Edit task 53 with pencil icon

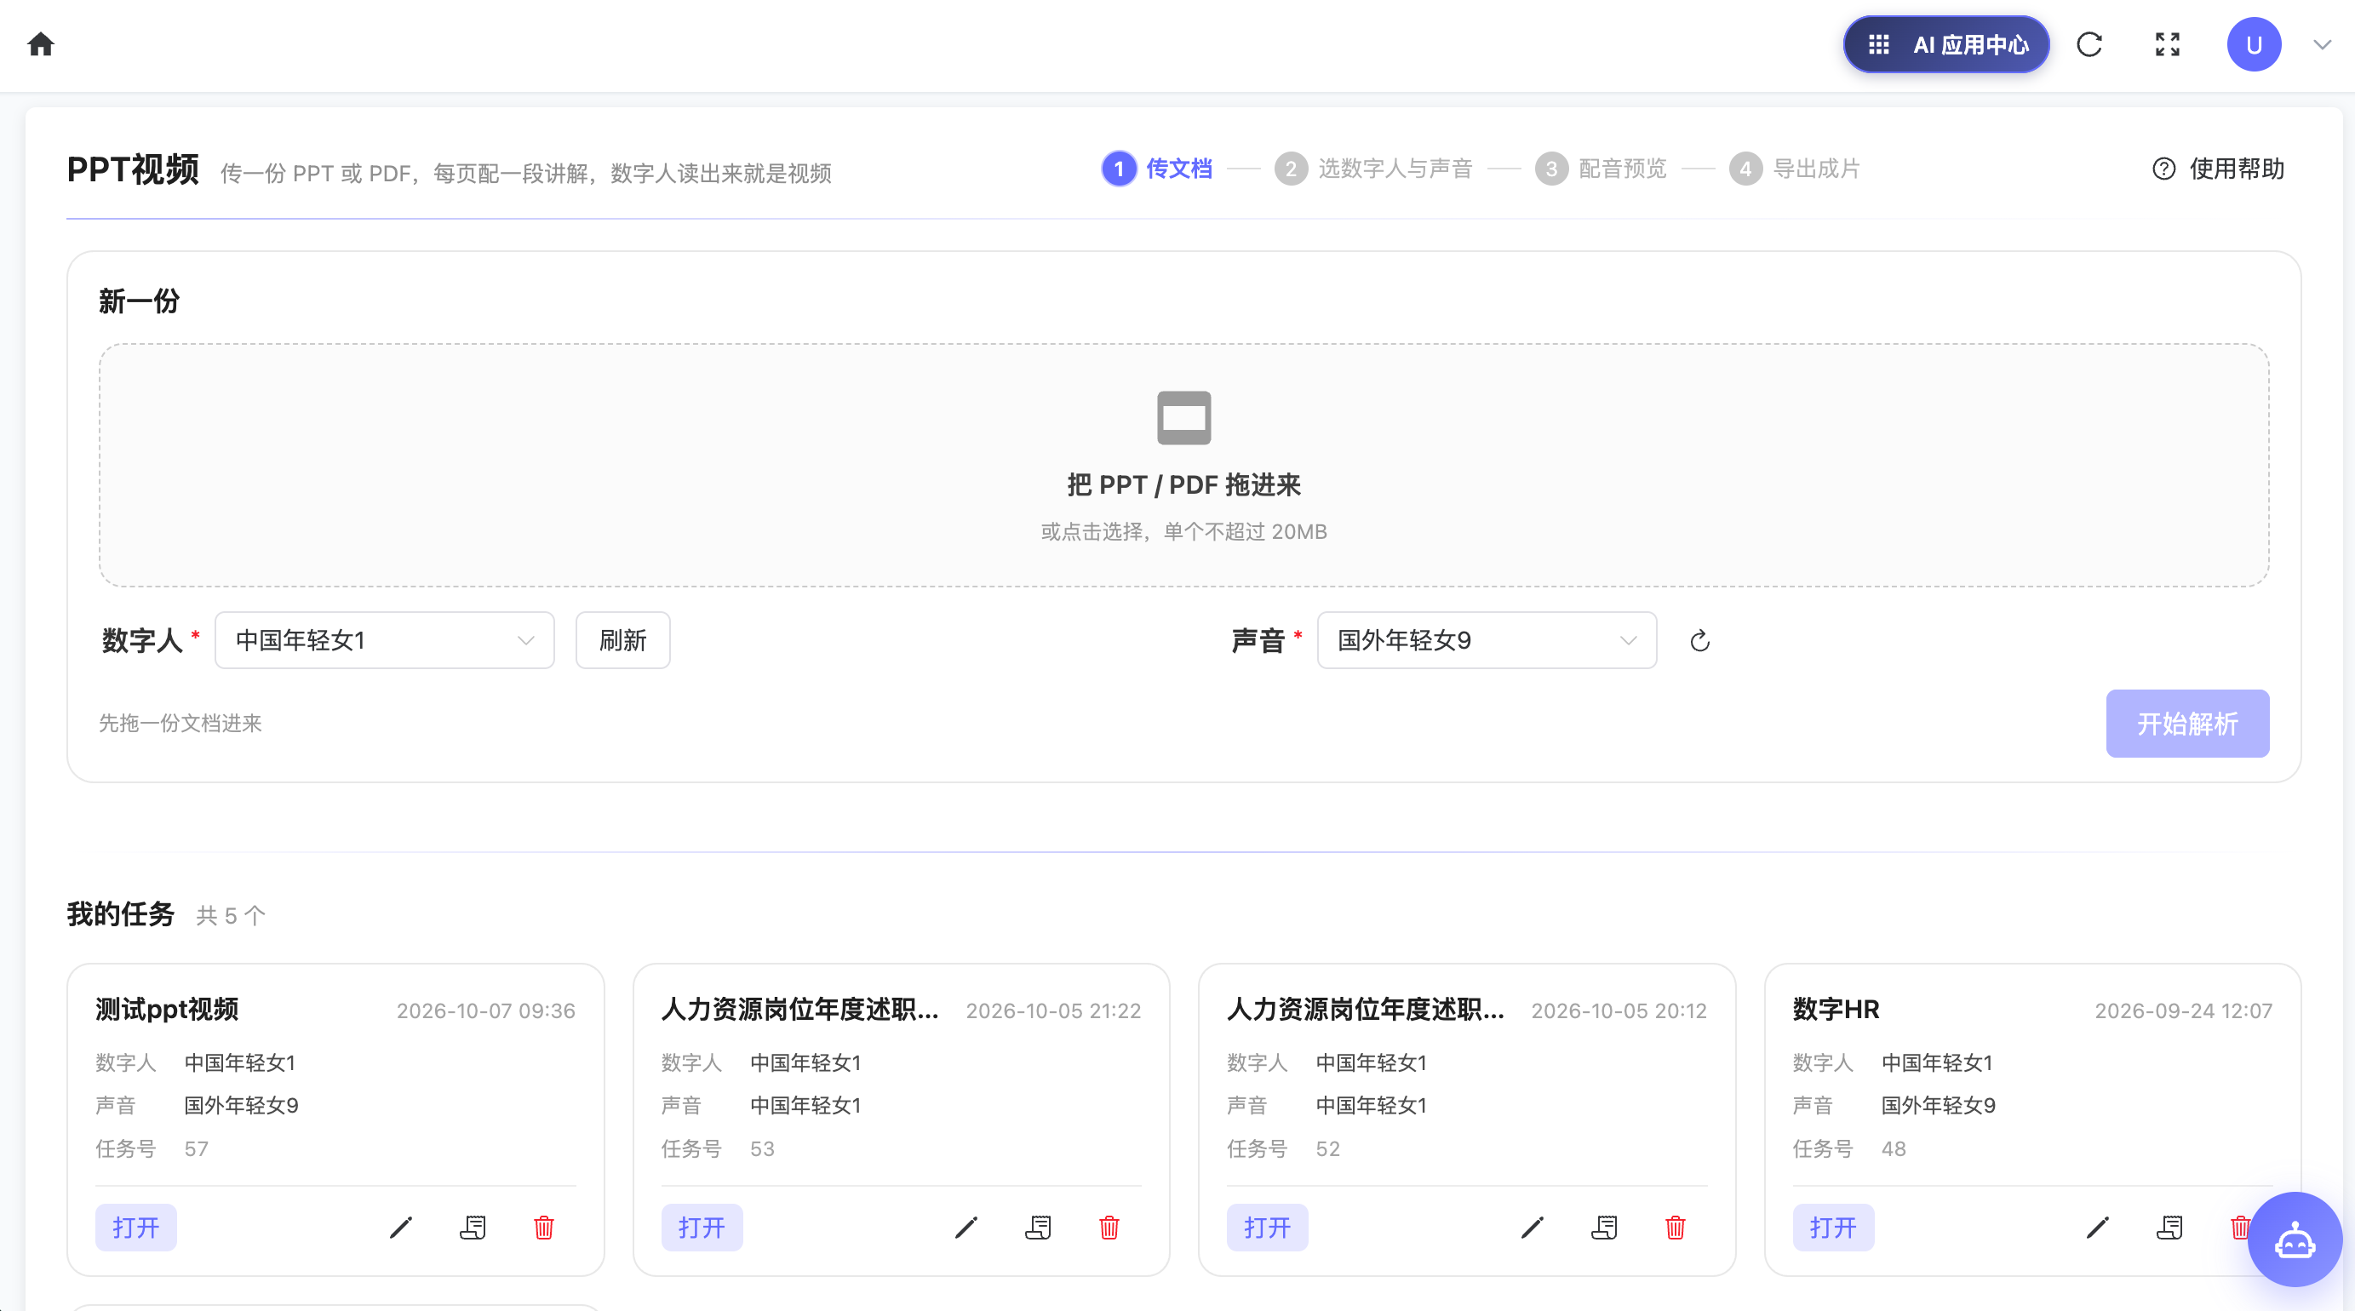pos(966,1227)
